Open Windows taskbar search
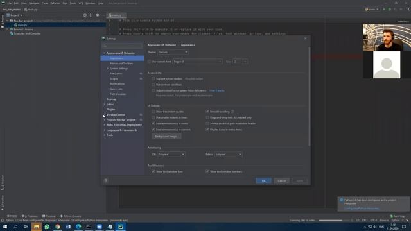Viewport: 411px width, 231px height. click(15, 227)
